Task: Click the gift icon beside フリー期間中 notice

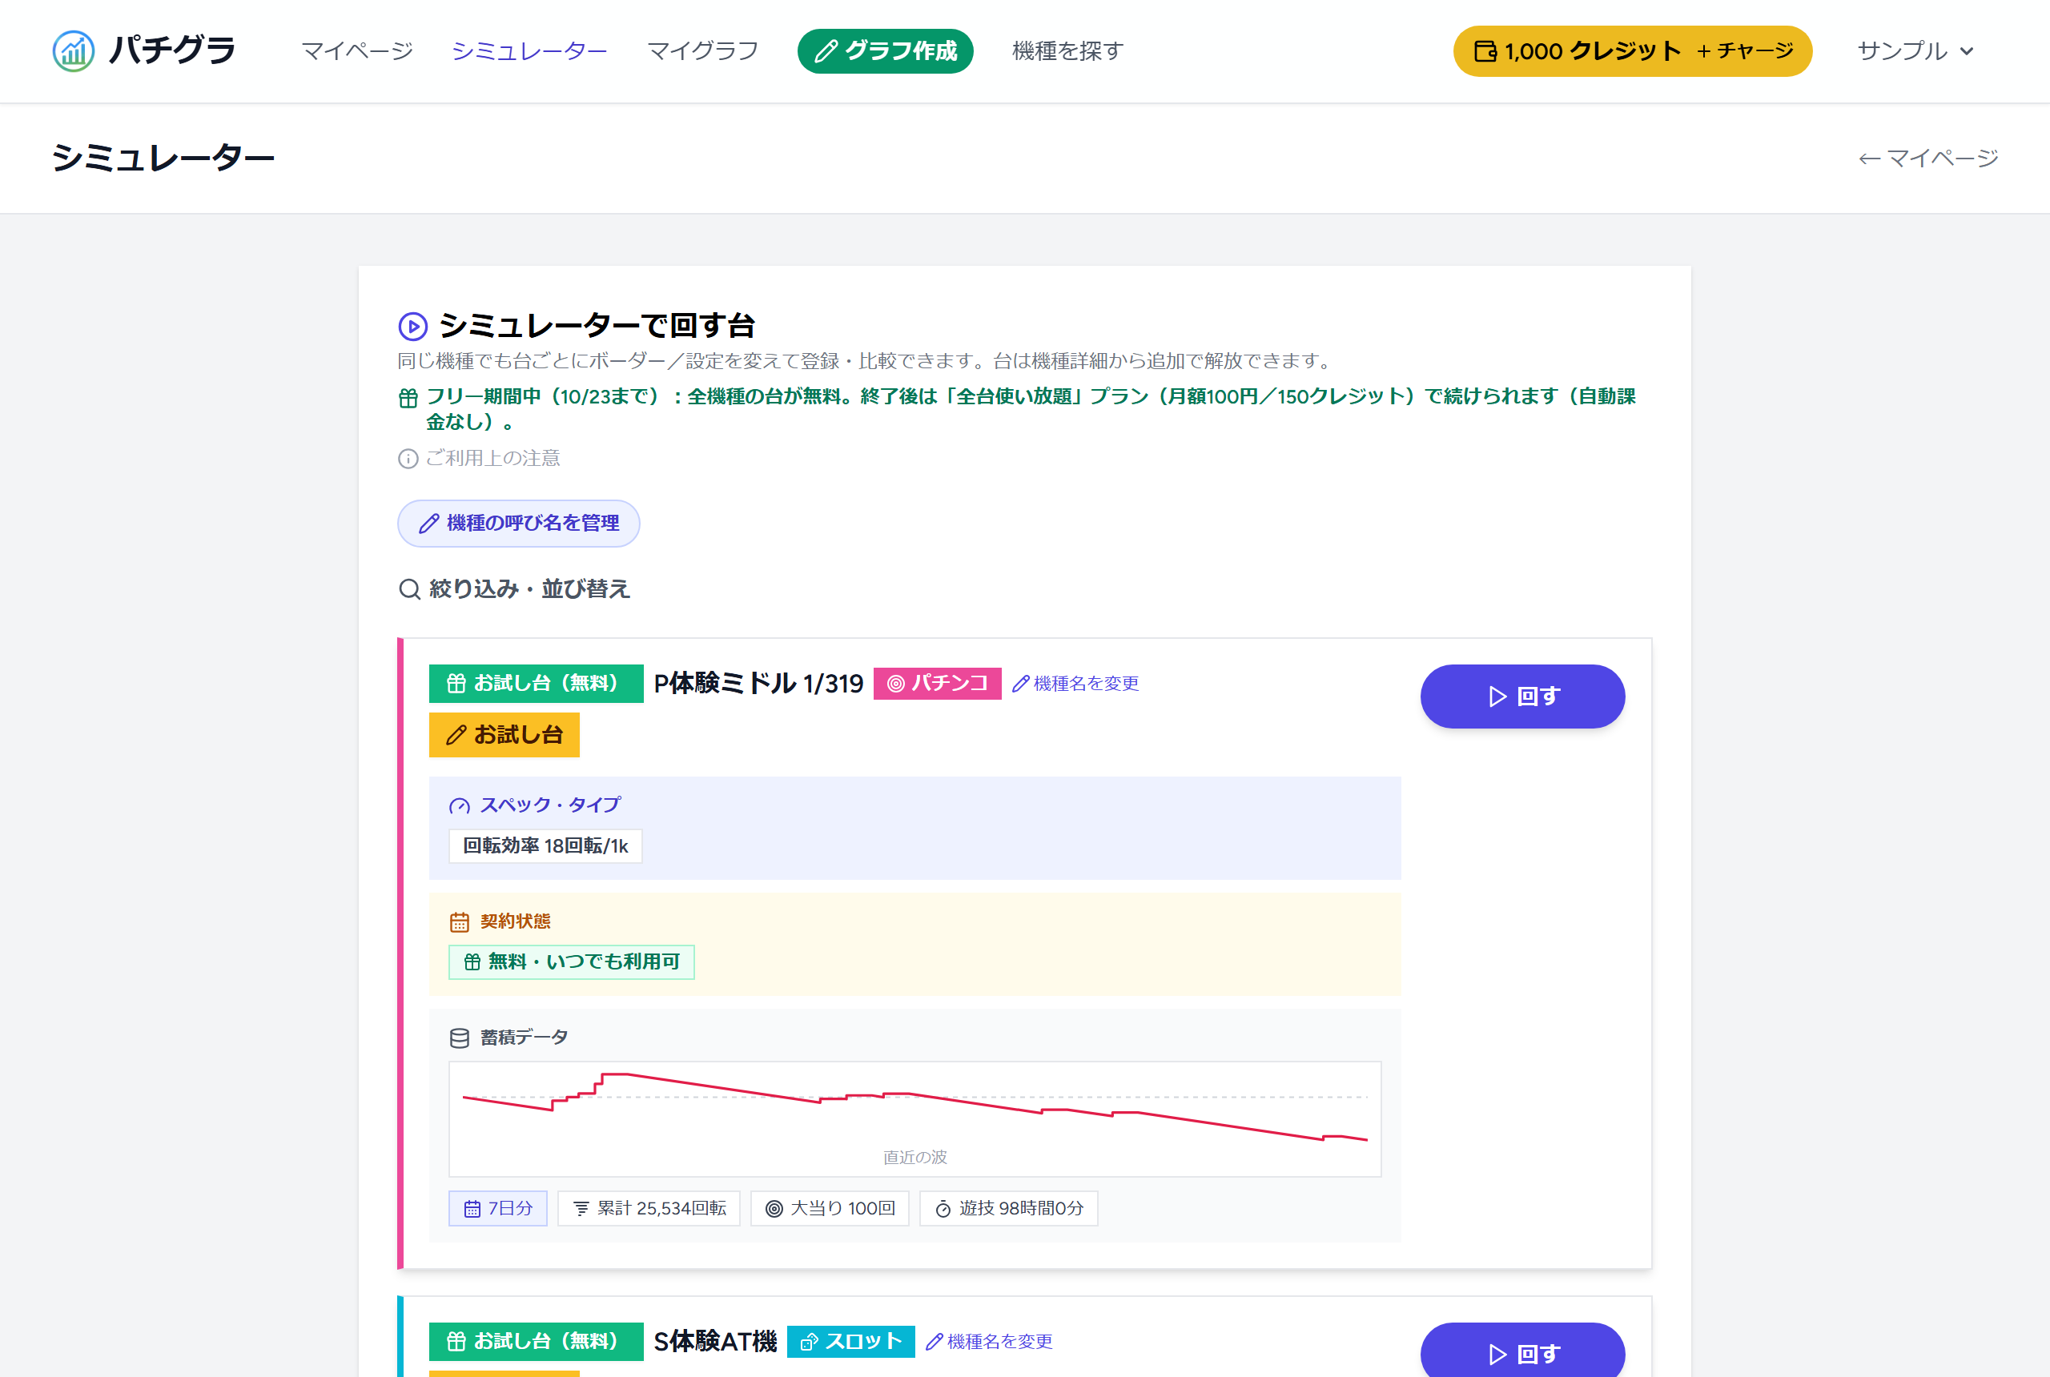Action: pos(408,398)
